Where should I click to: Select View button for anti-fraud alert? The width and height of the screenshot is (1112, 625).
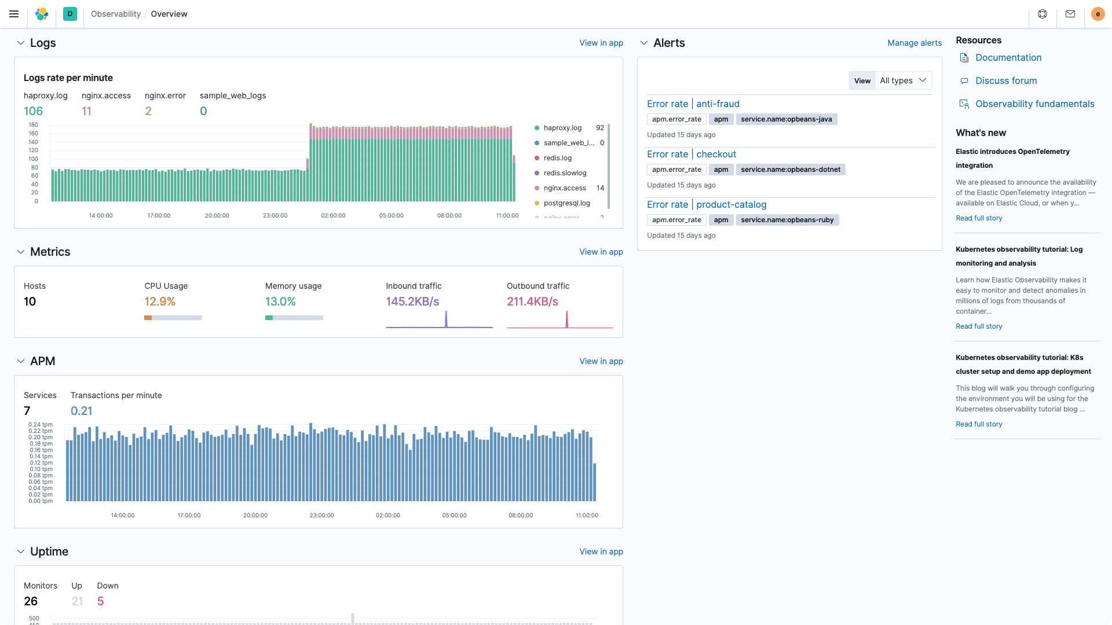(861, 80)
